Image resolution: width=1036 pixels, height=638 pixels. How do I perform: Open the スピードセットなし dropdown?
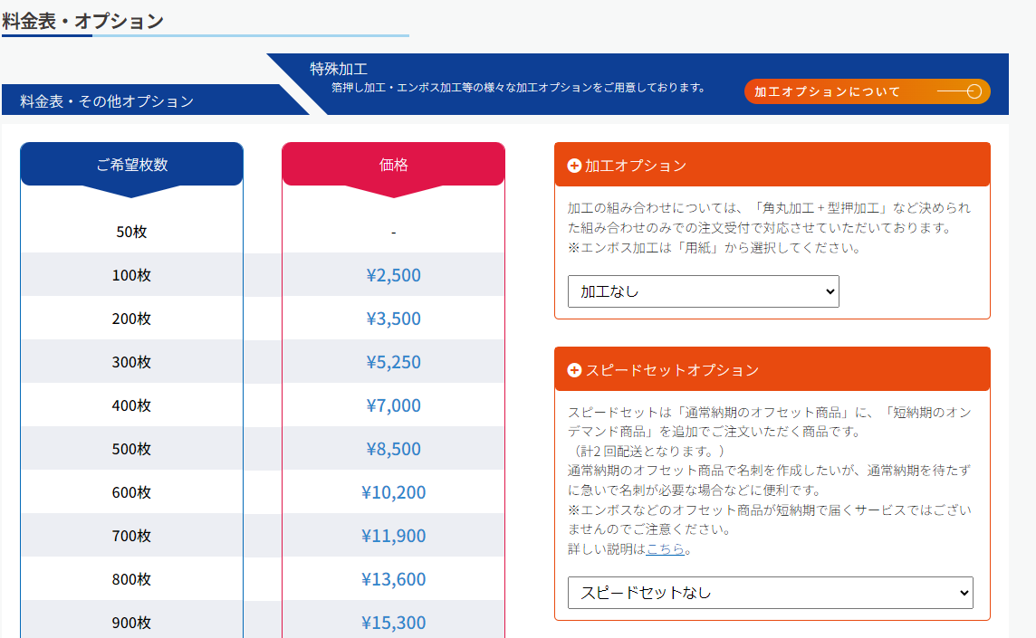click(771, 593)
